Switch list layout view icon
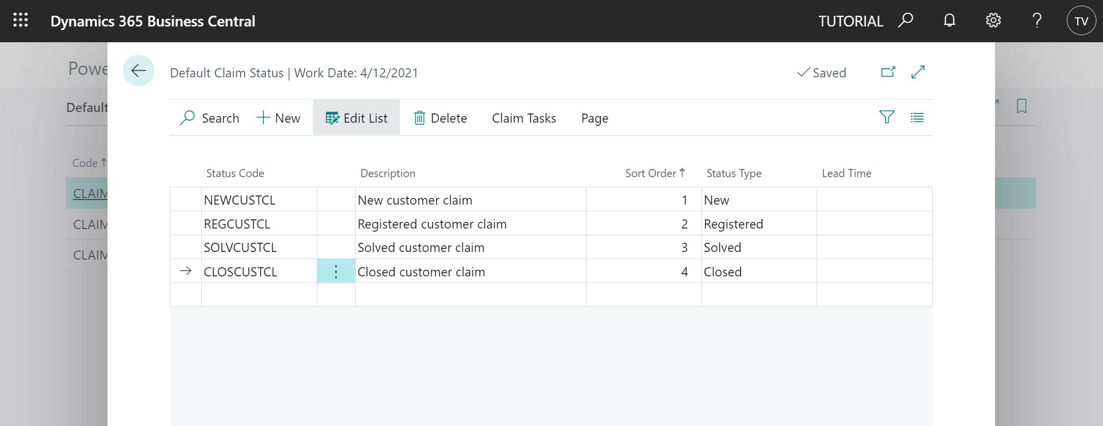This screenshot has height=426, width=1103. 917,118
